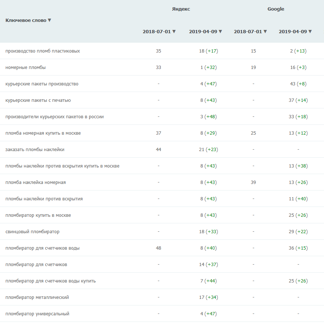Screen dimensions: 324x327
Task: Click keyword курьерские пакеты с печатью
Action: 38,100
